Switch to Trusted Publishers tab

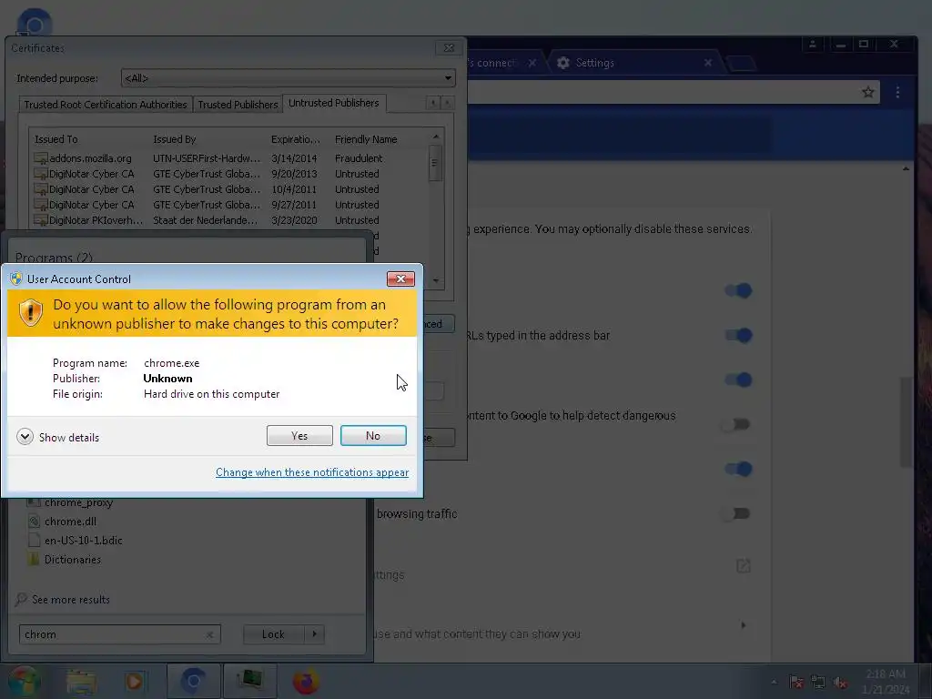pos(238,105)
